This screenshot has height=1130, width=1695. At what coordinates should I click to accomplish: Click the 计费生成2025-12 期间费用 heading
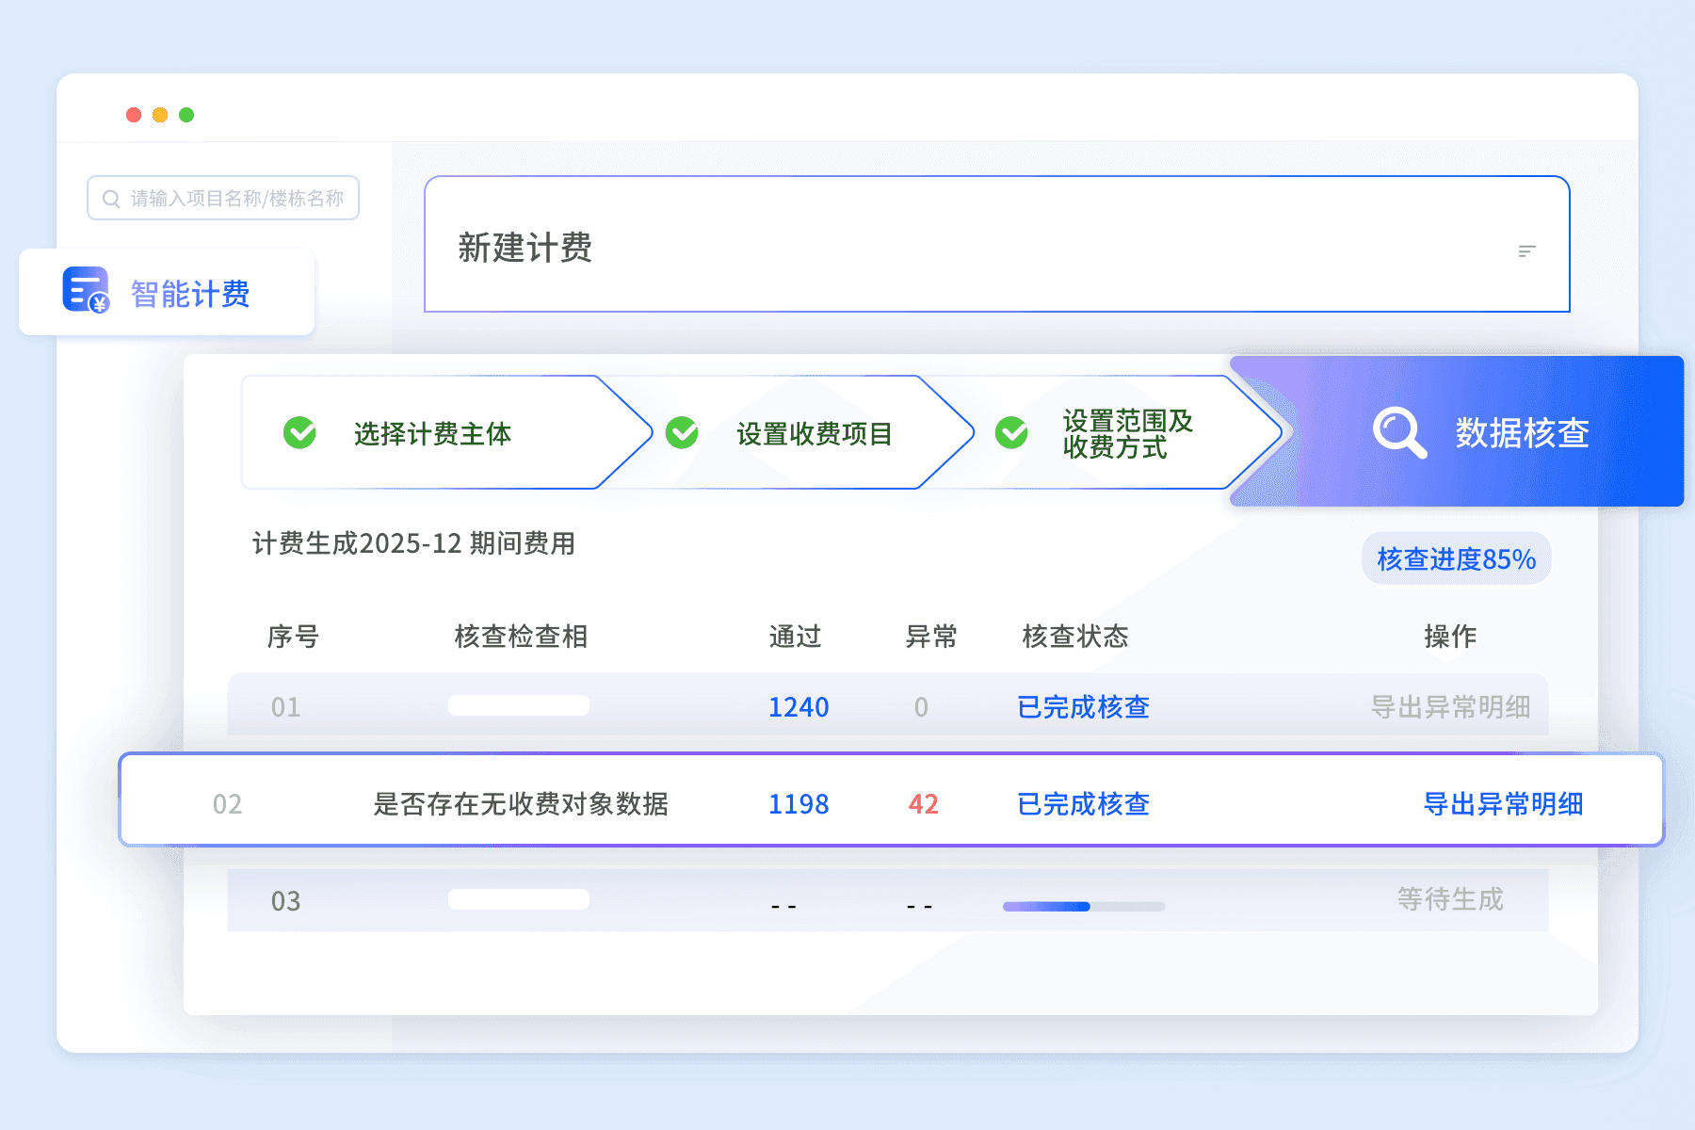413,543
